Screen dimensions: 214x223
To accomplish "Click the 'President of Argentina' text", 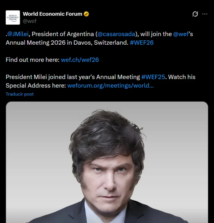I will tap(63, 34).
